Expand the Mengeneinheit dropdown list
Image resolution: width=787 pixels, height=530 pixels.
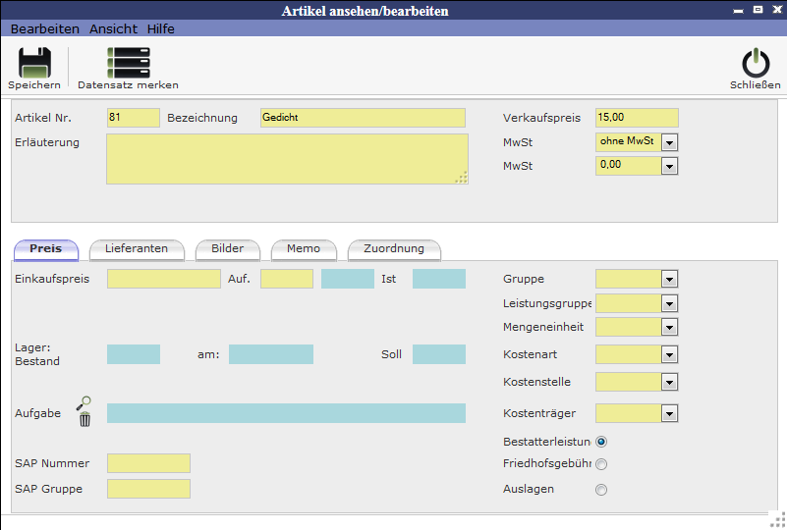[670, 327]
